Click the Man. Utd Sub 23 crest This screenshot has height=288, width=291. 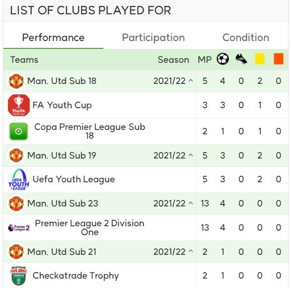(16, 204)
